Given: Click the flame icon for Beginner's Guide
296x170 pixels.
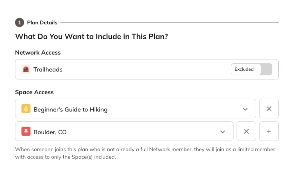Looking at the screenshot, I should pyautogui.click(x=26, y=109).
